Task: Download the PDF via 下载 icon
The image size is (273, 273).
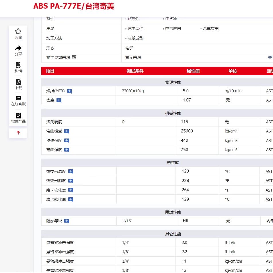Action: coord(18,82)
